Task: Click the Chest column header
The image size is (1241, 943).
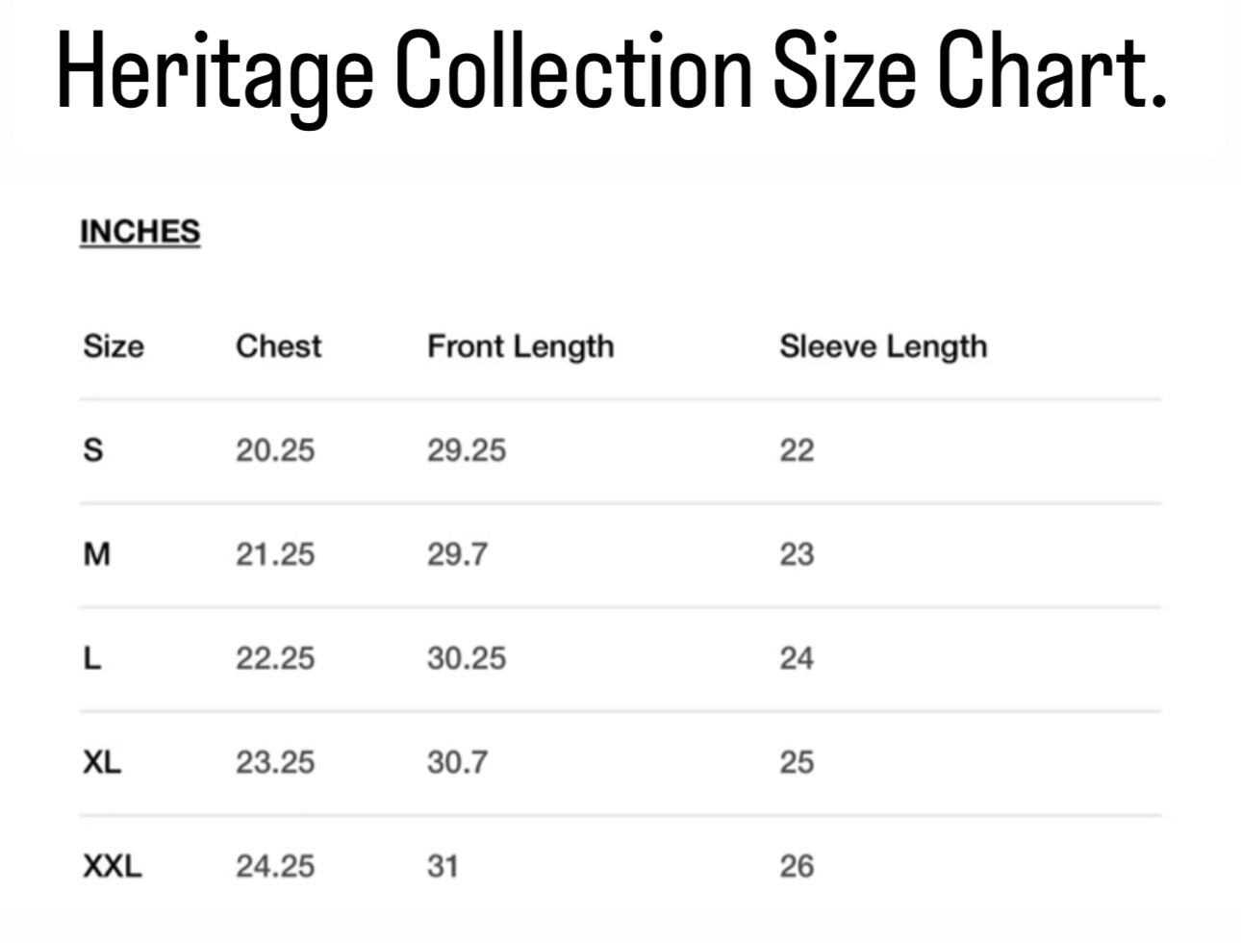Action: coord(278,346)
